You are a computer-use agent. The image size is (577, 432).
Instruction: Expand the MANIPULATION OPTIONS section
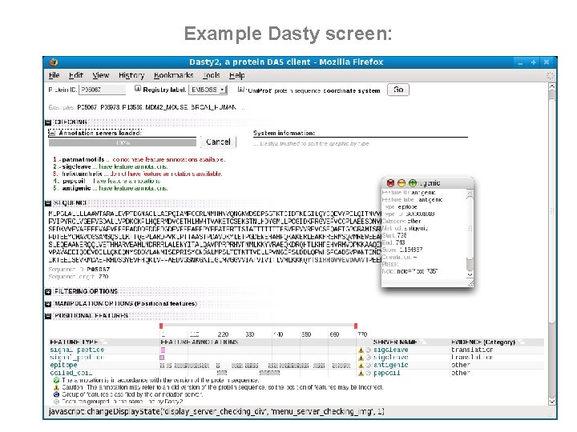pyautogui.click(x=48, y=304)
